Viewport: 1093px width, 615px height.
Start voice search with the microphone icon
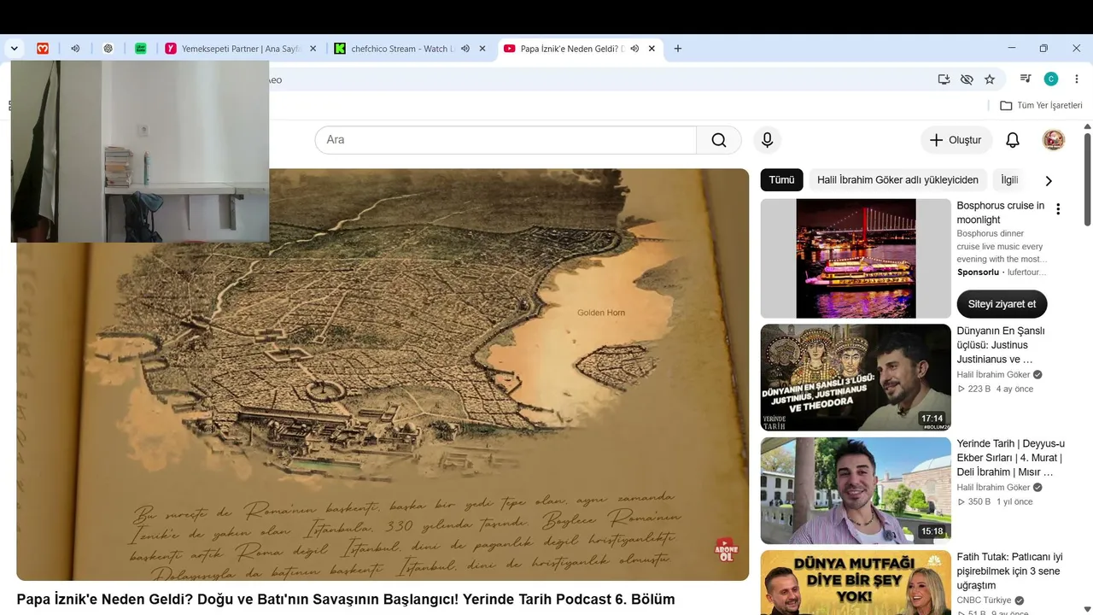click(x=768, y=140)
